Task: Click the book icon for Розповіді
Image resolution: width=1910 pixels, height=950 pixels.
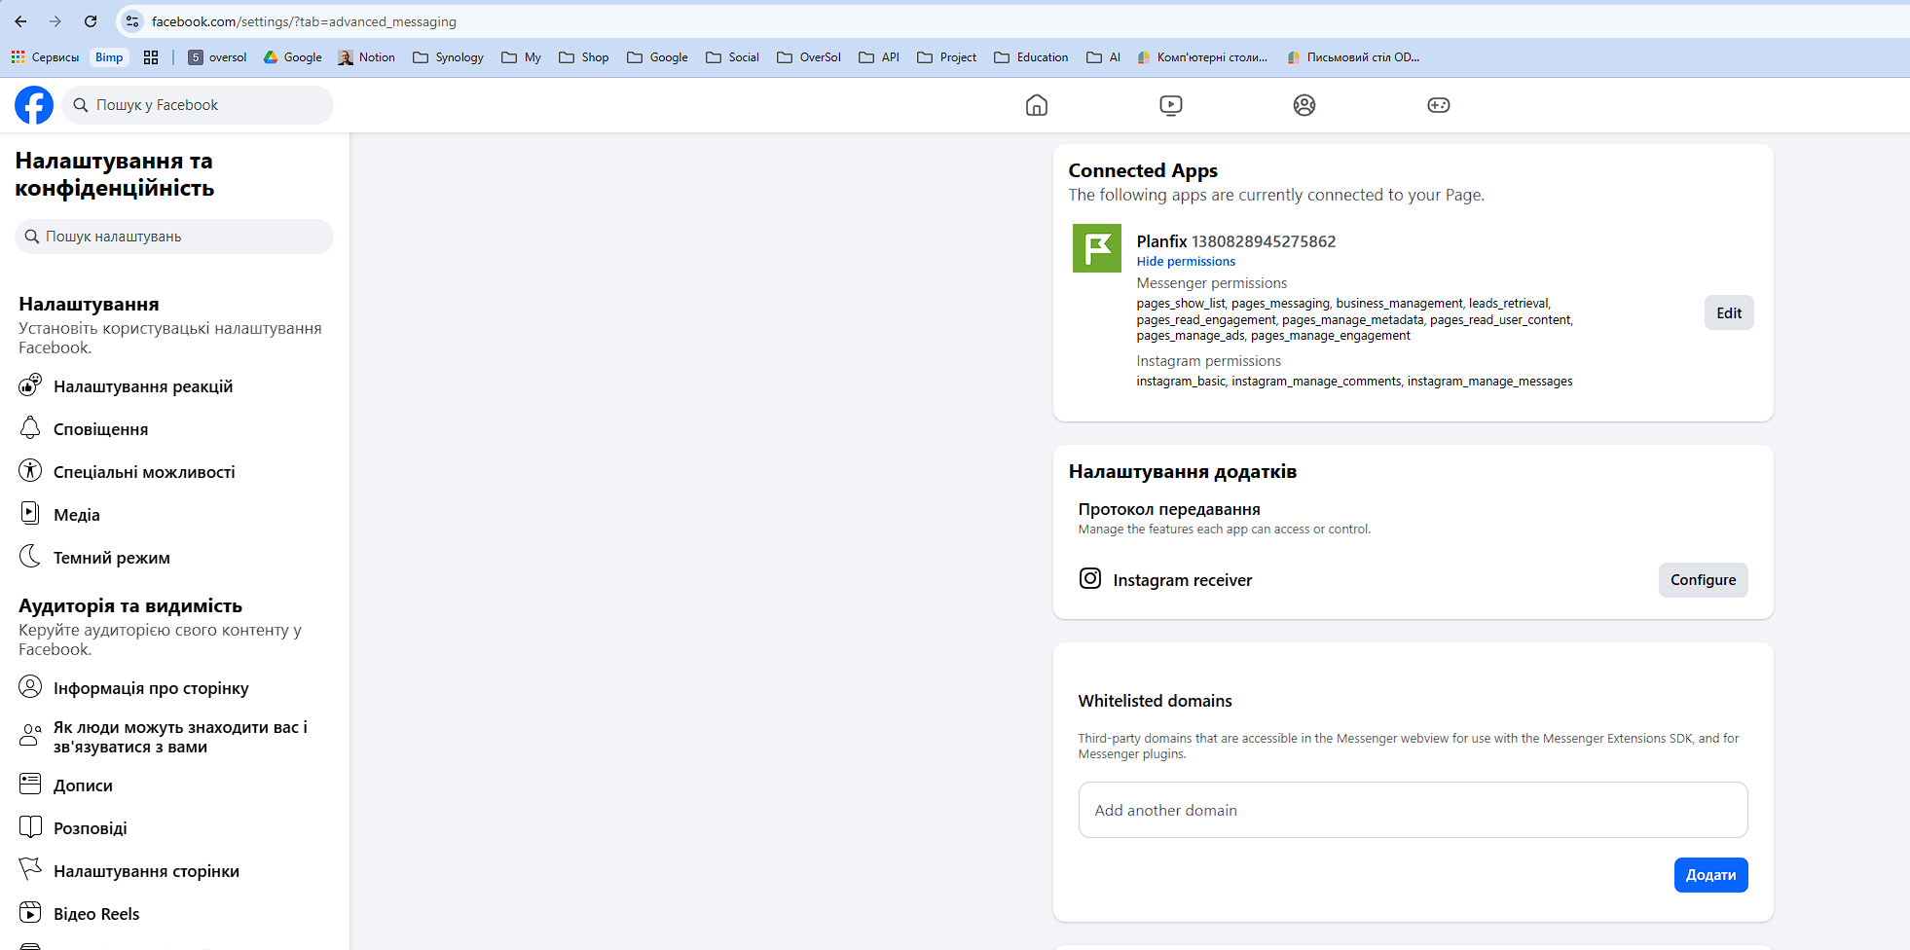Action: [x=30, y=827]
